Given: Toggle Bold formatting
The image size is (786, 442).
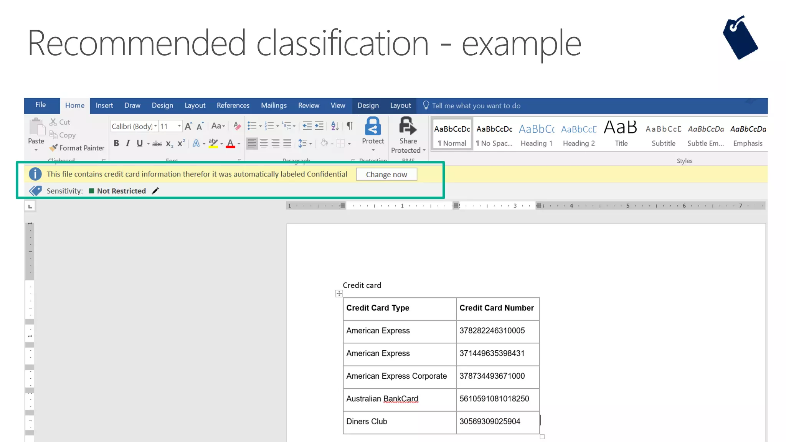Looking at the screenshot, I should tap(116, 143).
